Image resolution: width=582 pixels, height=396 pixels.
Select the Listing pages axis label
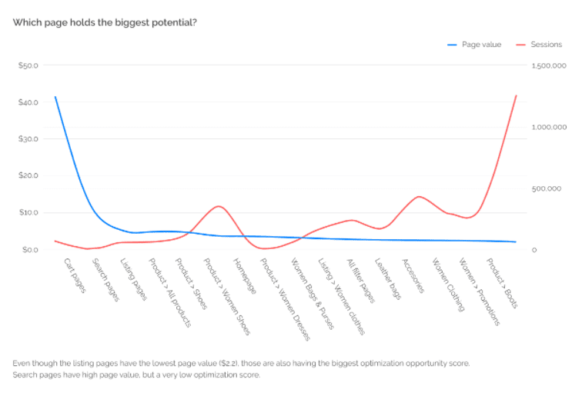click(x=133, y=279)
